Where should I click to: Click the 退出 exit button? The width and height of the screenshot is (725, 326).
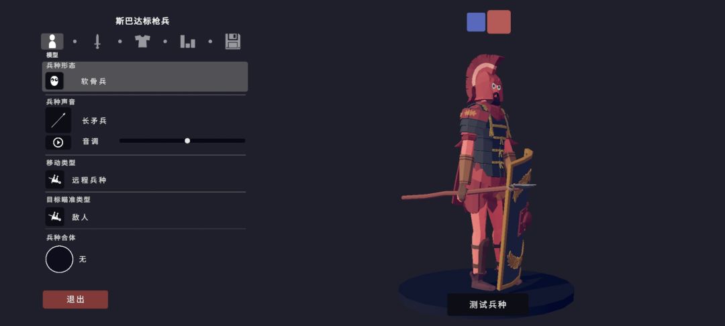click(75, 299)
